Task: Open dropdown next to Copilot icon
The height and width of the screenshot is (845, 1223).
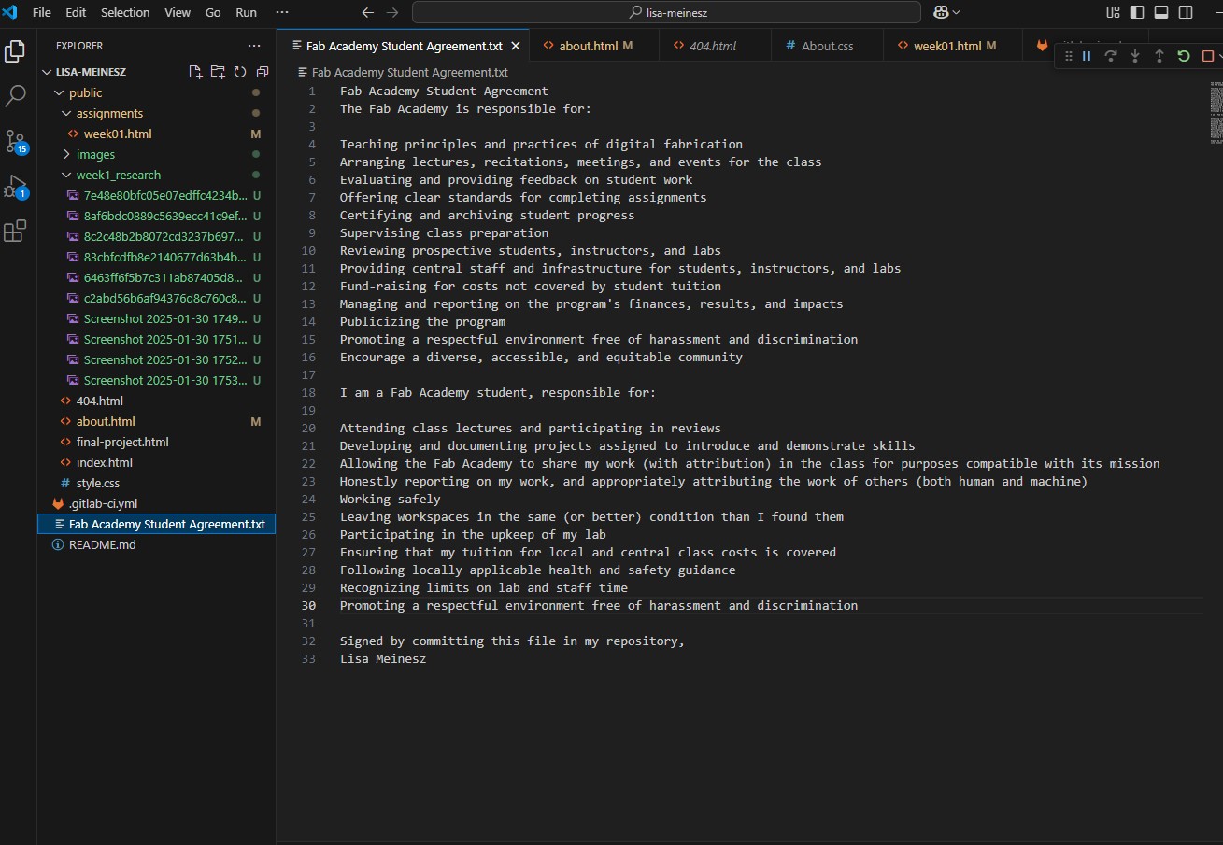Action: pyautogui.click(x=956, y=13)
